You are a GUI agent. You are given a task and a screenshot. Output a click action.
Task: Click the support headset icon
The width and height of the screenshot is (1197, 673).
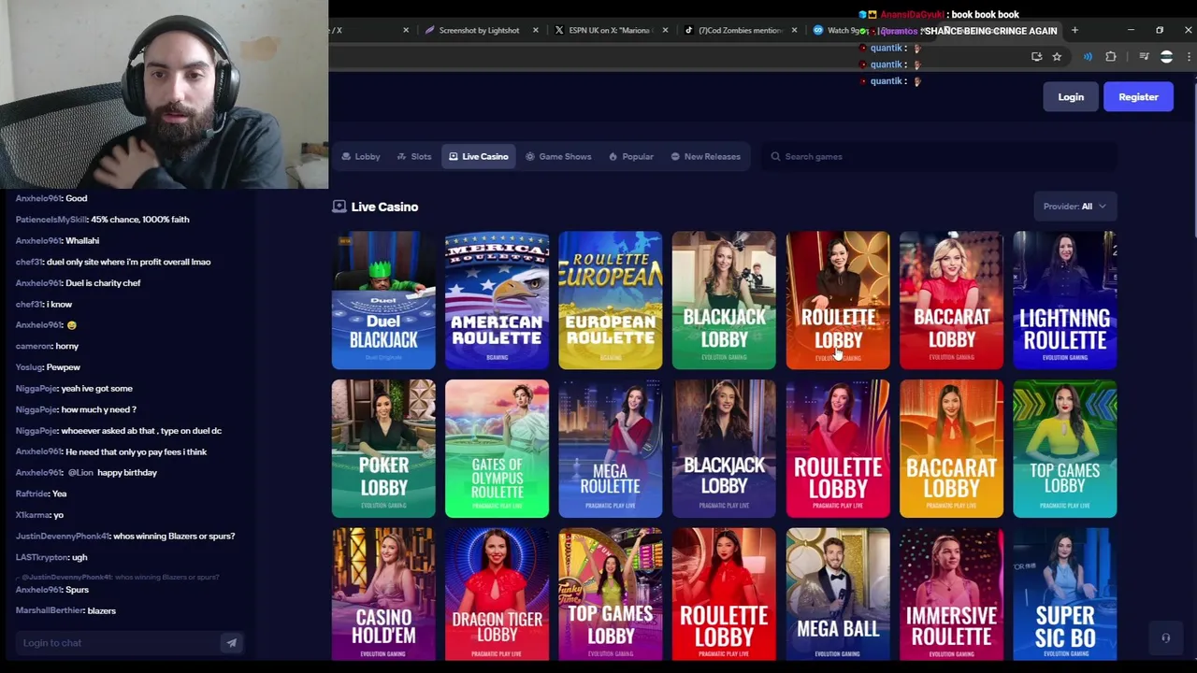pyautogui.click(x=1165, y=638)
